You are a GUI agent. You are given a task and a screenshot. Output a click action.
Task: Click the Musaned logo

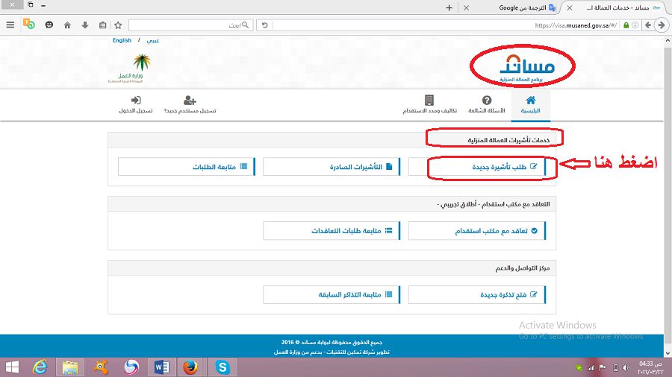click(x=526, y=68)
